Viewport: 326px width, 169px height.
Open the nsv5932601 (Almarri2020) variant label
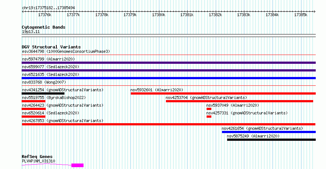[157, 90]
